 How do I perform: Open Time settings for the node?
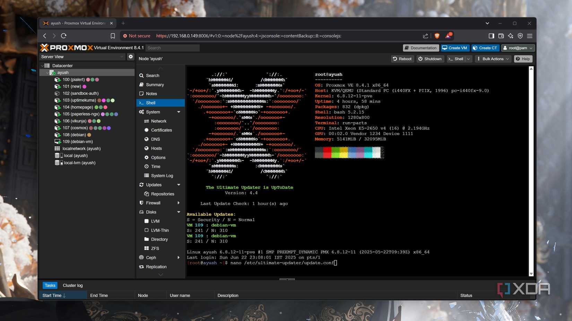pyautogui.click(x=155, y=166)
